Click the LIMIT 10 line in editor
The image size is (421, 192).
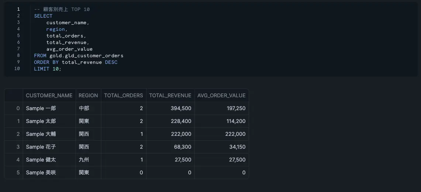click(x=48, y=69)
